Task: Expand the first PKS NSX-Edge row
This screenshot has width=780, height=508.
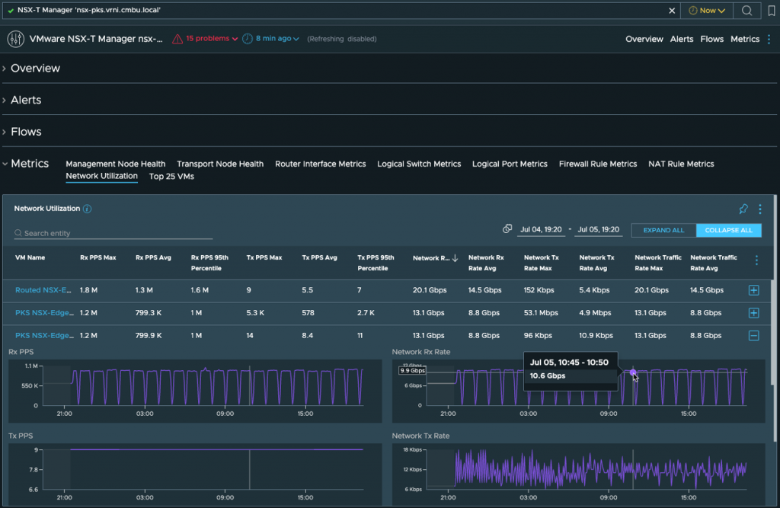Action: [x=753, y=313]
